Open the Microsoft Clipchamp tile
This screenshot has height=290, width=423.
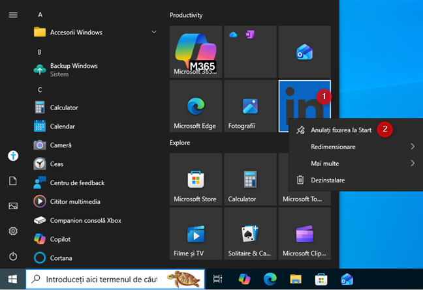305,234
